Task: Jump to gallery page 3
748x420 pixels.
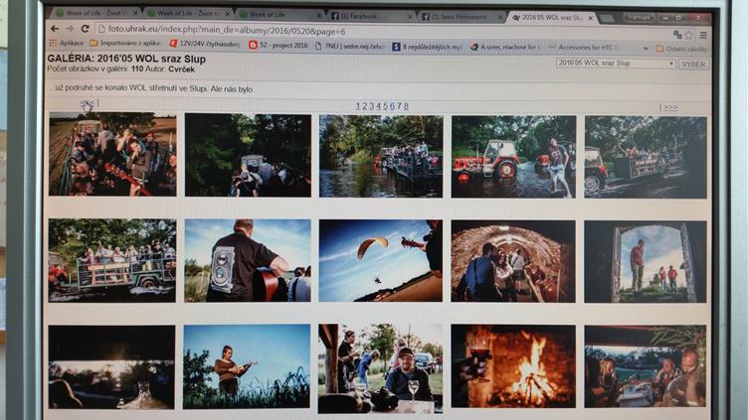Action: click(x=372, y=106)
